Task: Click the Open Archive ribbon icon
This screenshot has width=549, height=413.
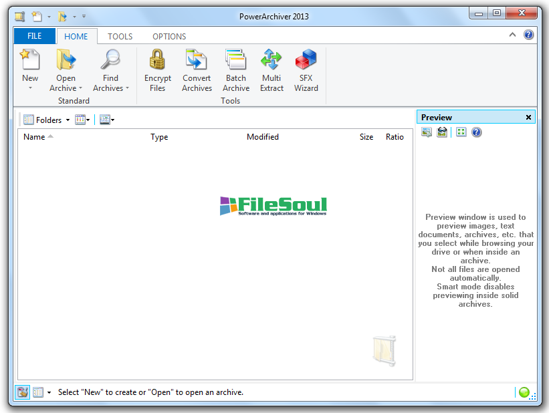Action: (66, 59)
